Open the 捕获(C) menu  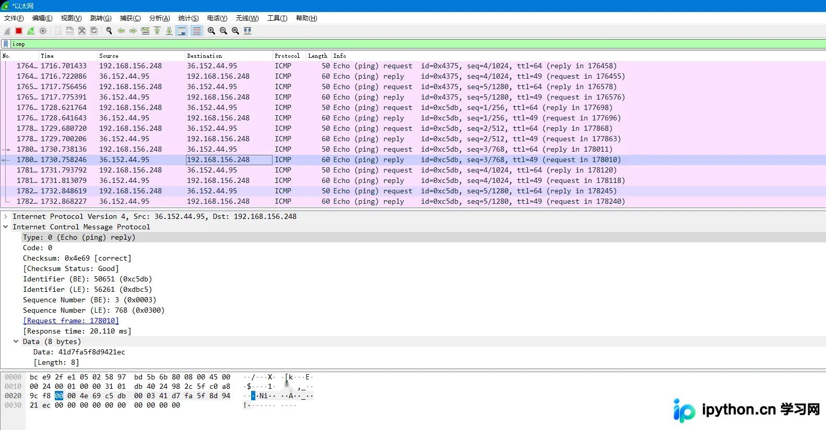[131, 18]
